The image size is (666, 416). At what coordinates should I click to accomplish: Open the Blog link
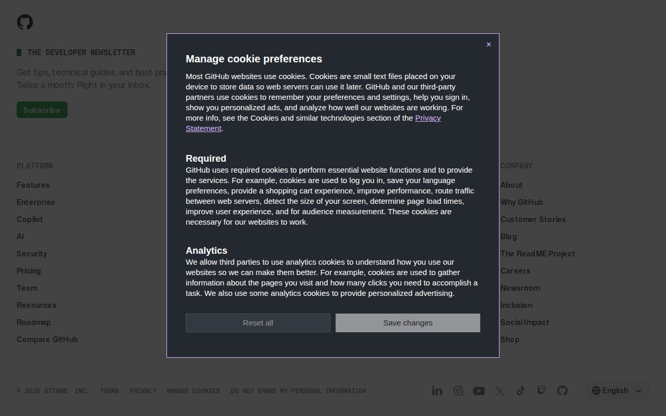(x=509, y=237)
